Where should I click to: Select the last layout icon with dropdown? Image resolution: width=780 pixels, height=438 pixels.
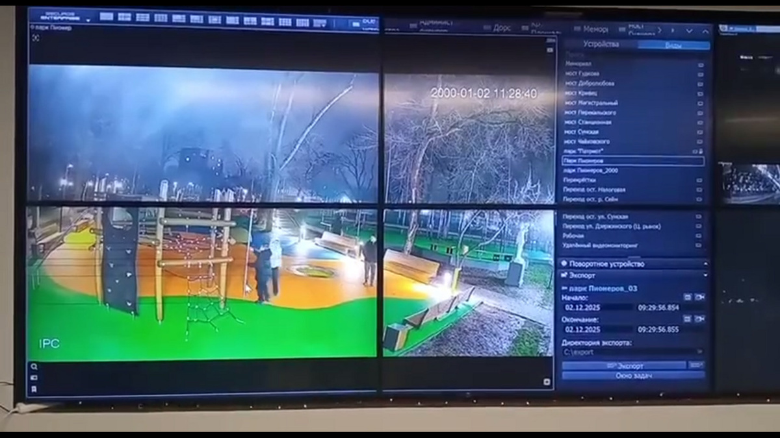pyautogui.click(x=320, y=23)
